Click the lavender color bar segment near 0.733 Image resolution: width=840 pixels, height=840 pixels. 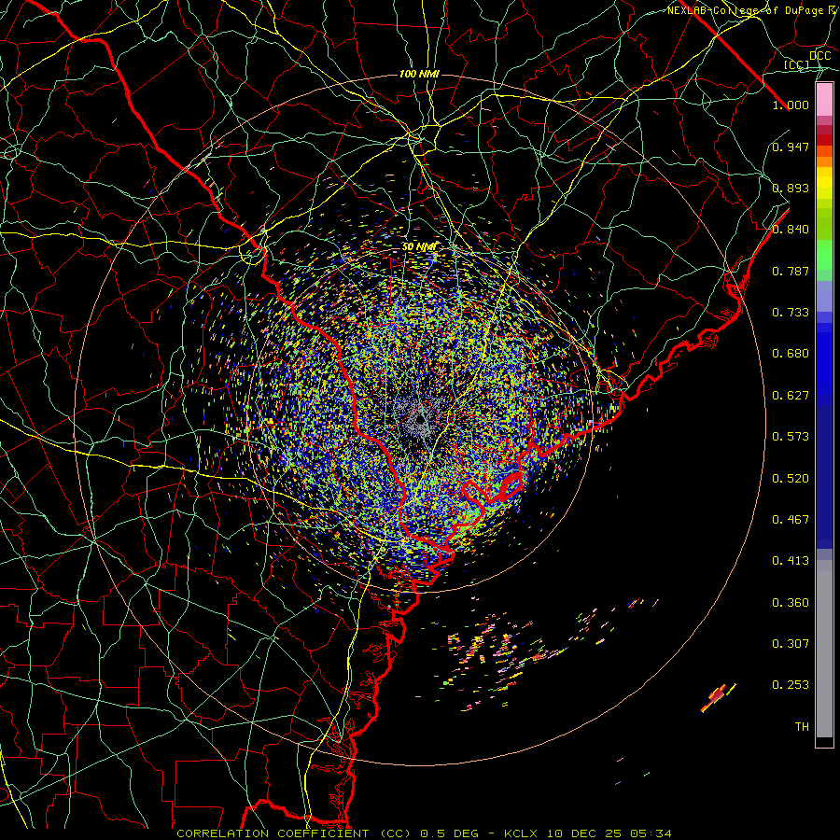coord(824,296)
